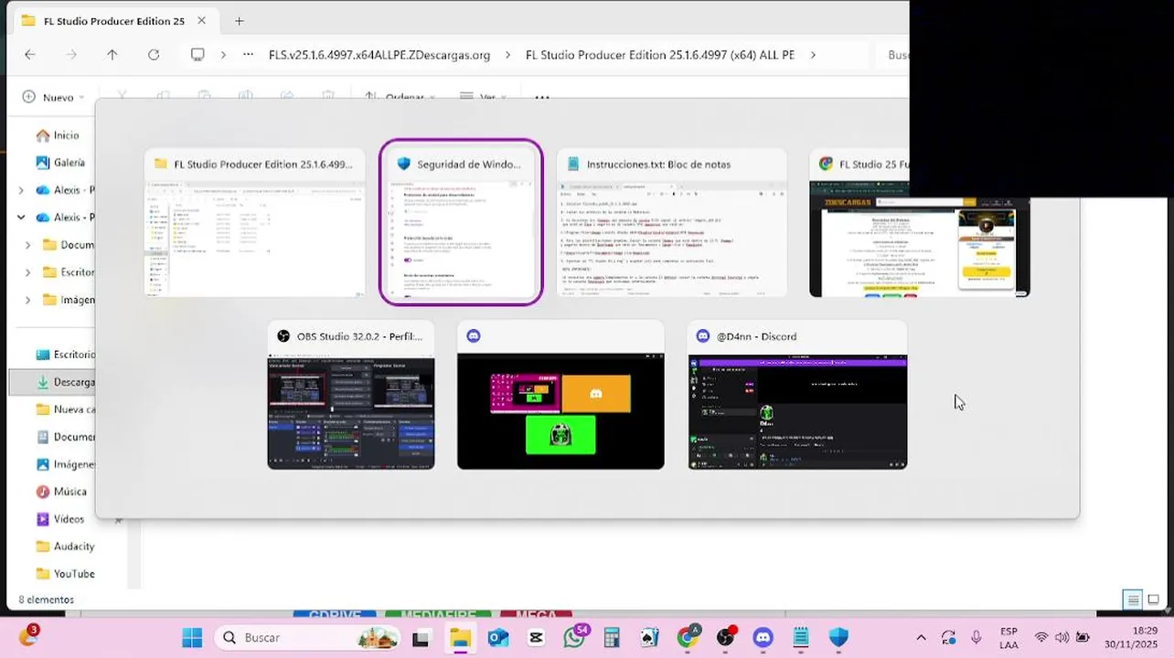Show hidden system tray icons
The height and width of the screenshot is (658, 1174).
coord(921,637)
